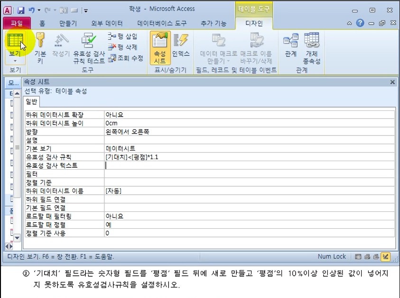Open Help with the question mark icon

(360, 23)
